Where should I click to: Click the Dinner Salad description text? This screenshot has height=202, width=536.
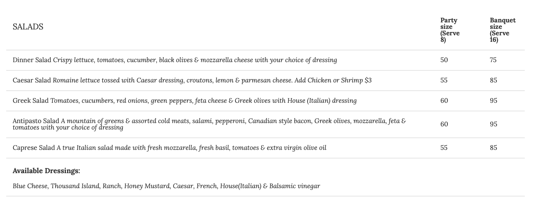click(195, 60)
